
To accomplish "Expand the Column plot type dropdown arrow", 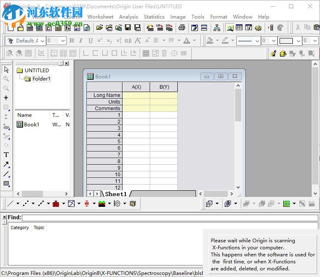I will 64,204.
